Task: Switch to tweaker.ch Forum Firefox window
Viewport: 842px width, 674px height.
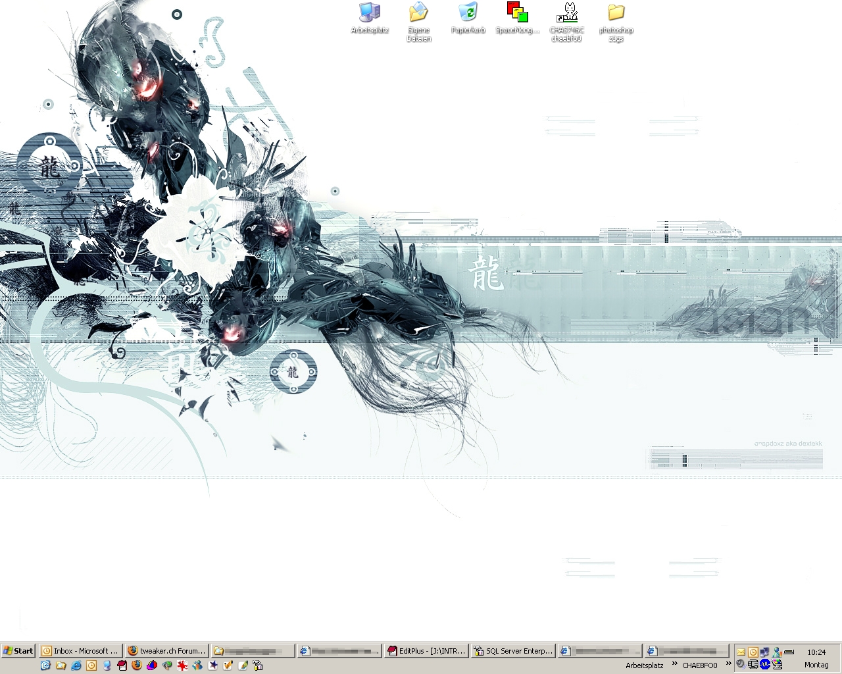Action: (x=166, y=651)
